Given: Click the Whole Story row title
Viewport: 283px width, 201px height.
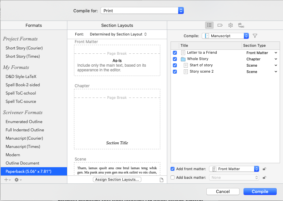Looking at the screenshot, I should tap(198, 59).
